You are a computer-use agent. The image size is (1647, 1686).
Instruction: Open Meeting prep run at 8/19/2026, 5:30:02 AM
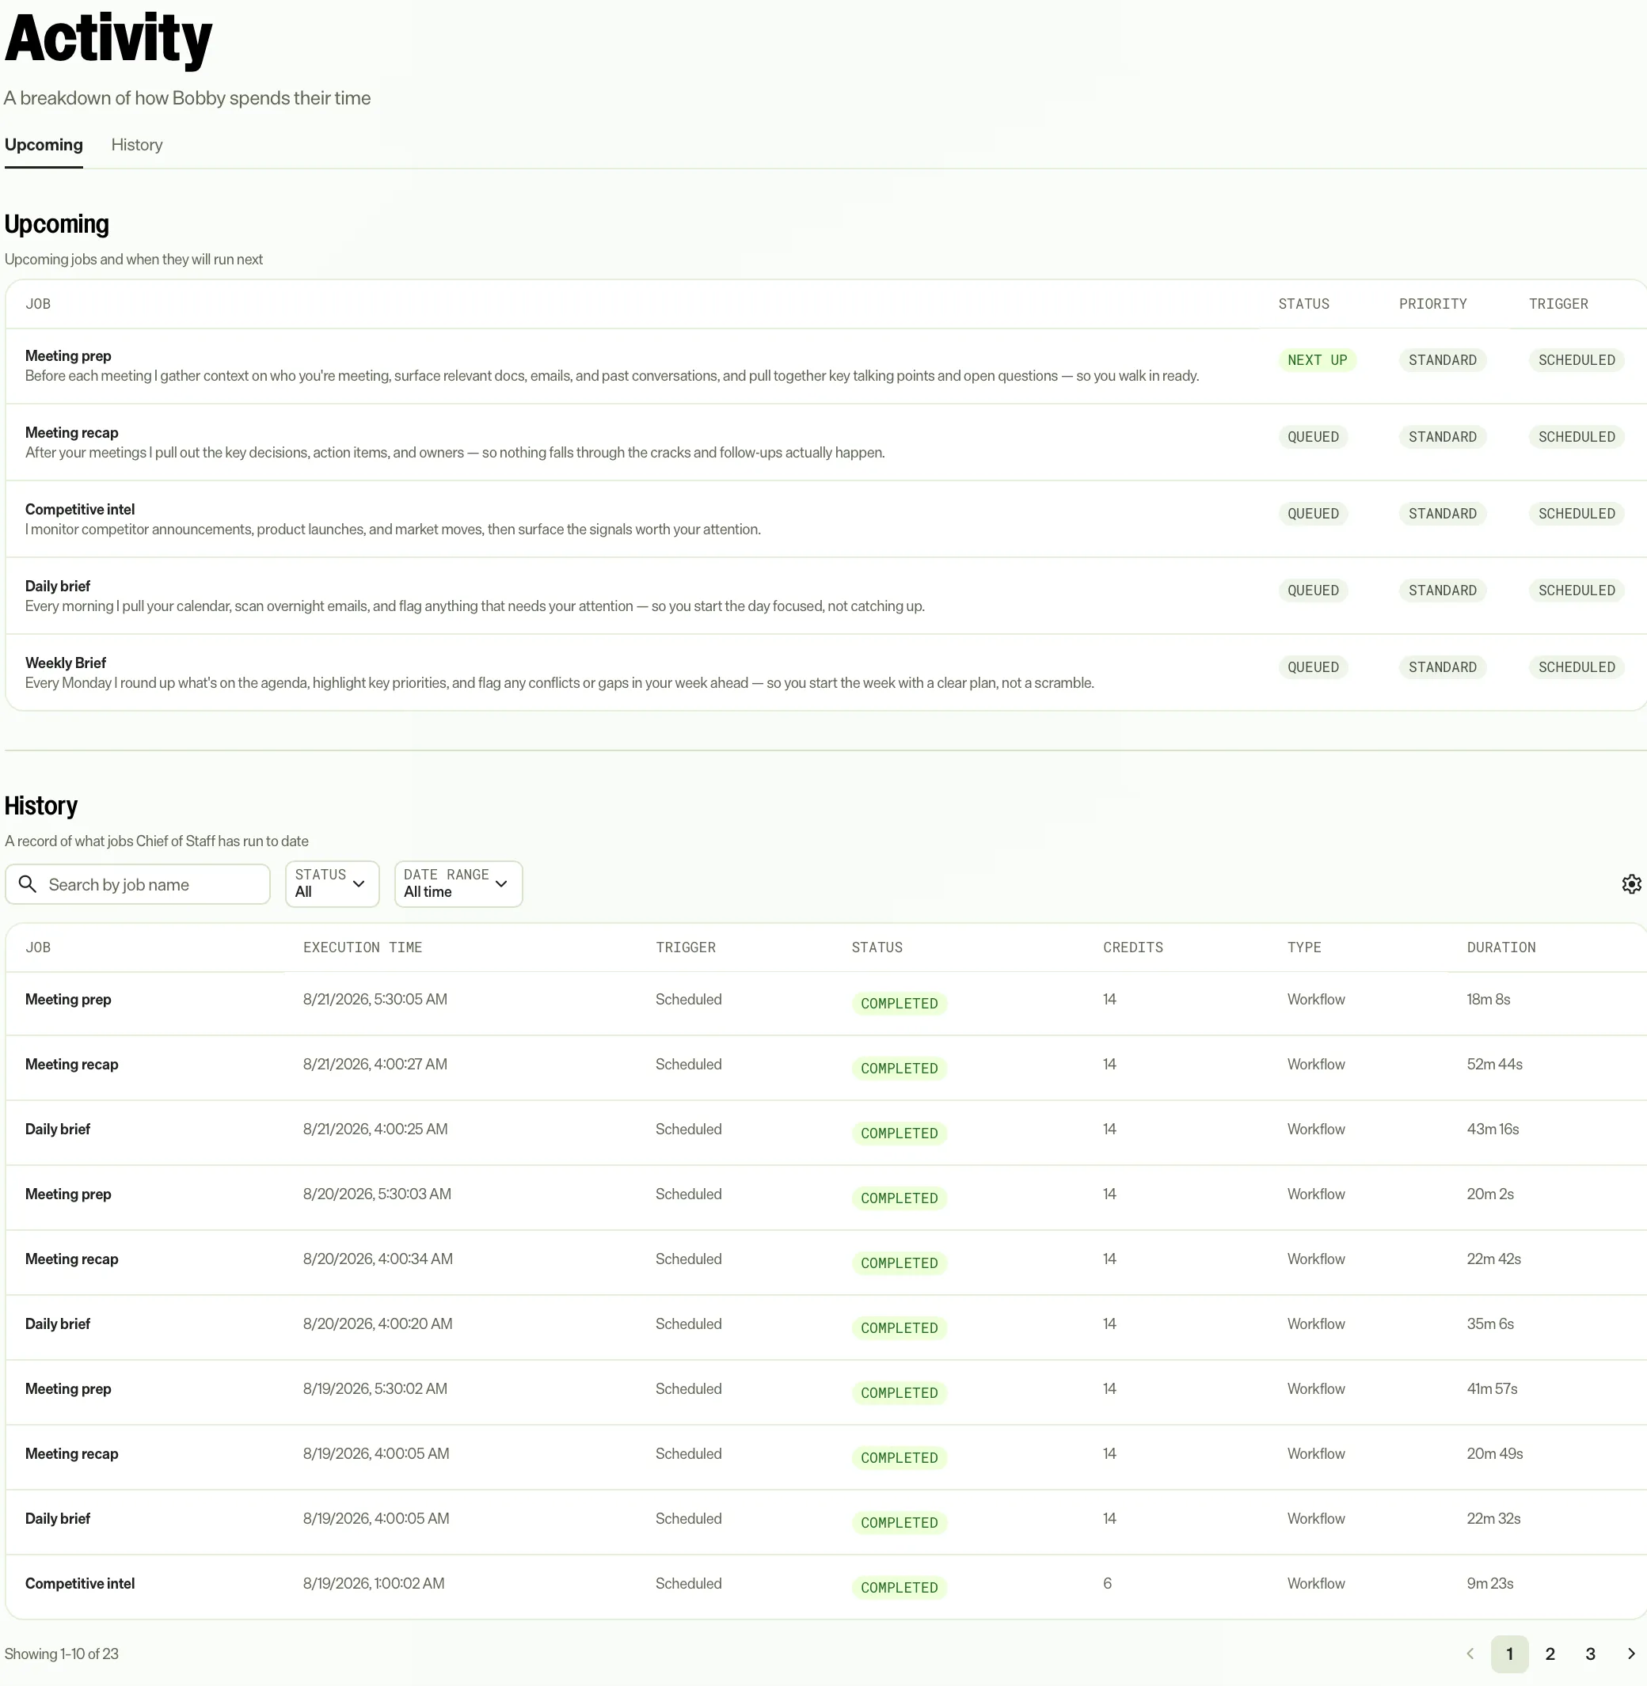826,1392
